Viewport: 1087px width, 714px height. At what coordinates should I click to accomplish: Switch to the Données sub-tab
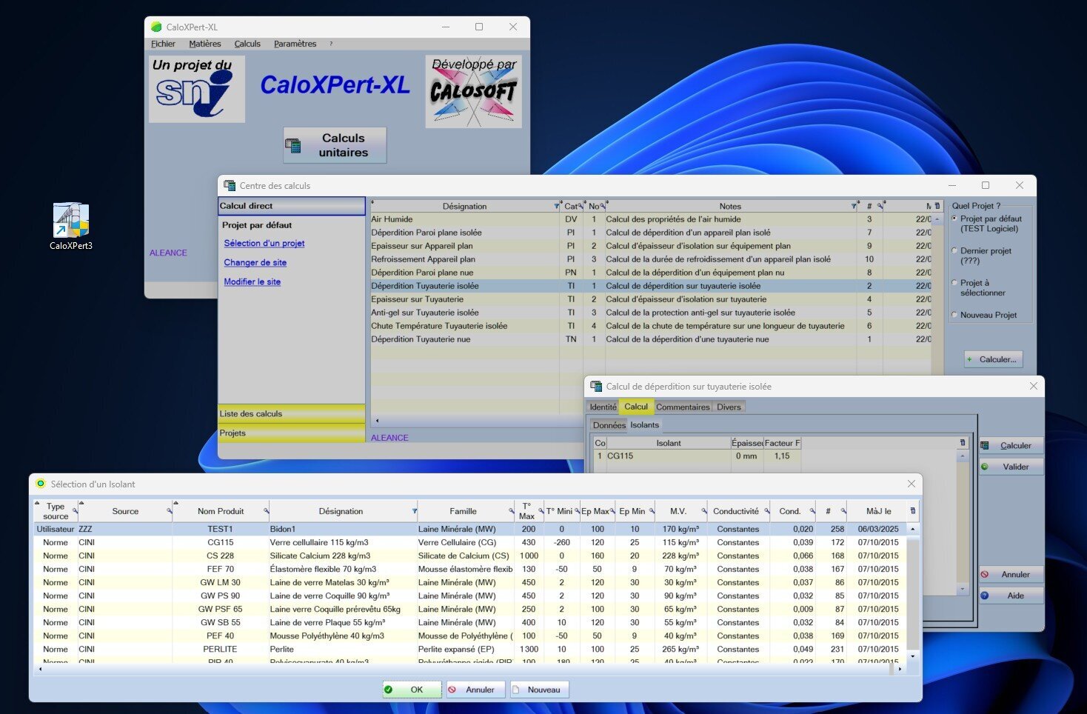pyautogui.click(x=609, y=425)
